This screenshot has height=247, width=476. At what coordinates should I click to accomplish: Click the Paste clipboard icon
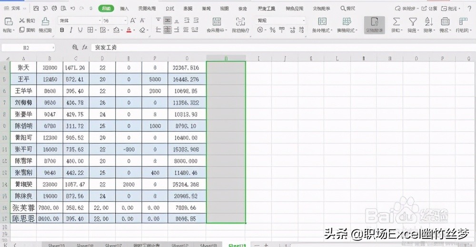pyautogui.click(x=8, y=21)
